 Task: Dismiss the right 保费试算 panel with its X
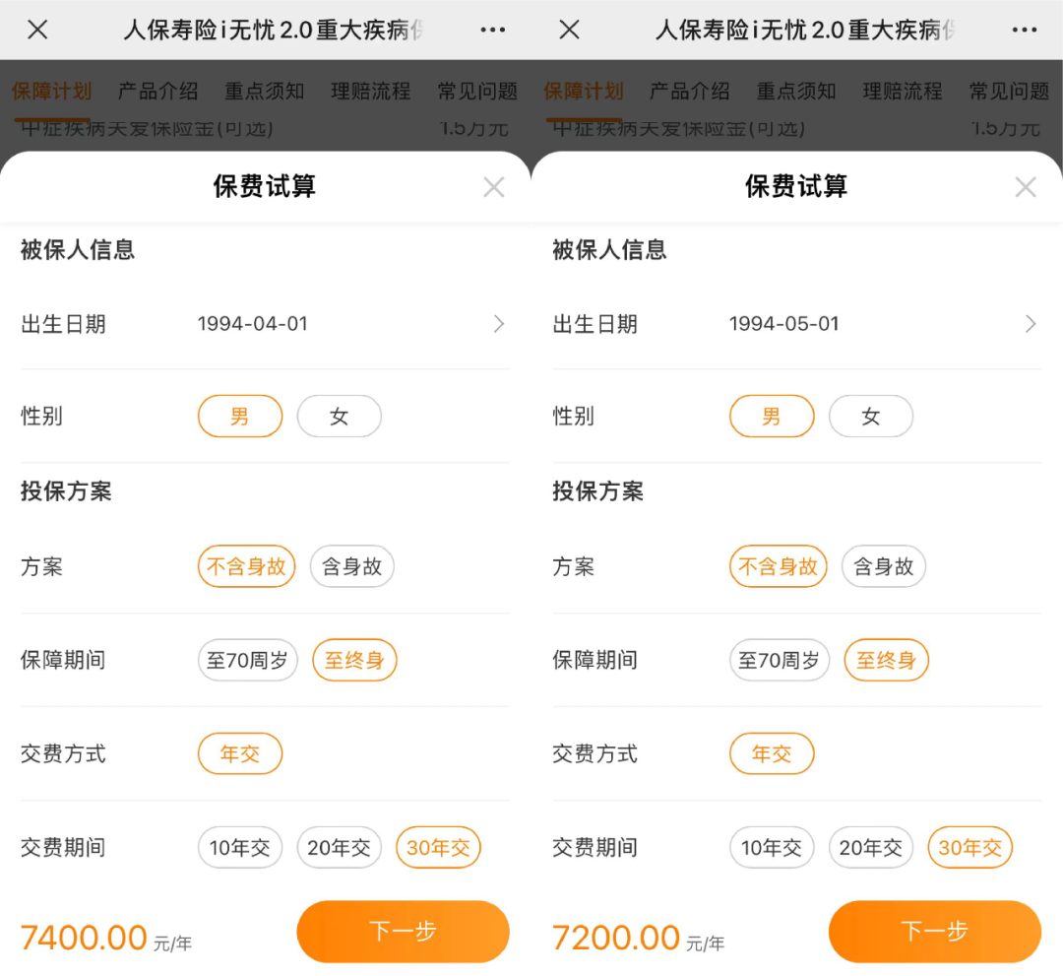pos(1026,187)
